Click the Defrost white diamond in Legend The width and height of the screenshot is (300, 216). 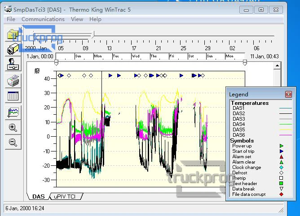pos(281,173)
